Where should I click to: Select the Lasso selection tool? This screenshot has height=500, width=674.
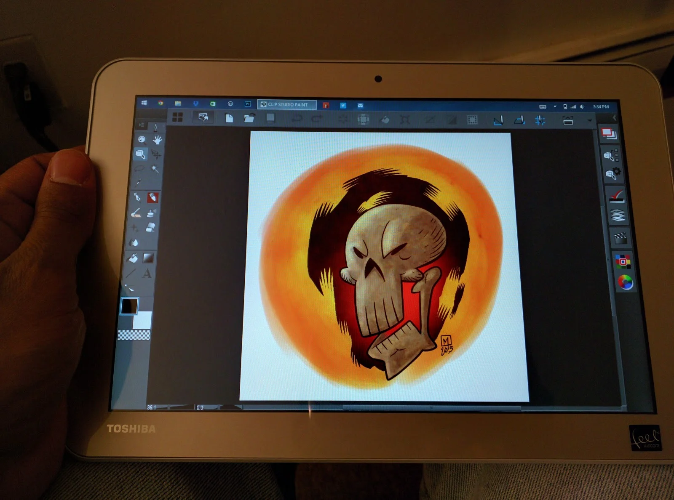139,169
